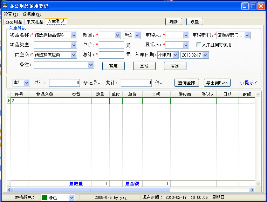Click the 物品名称 column header

click(x=45, y=94)
